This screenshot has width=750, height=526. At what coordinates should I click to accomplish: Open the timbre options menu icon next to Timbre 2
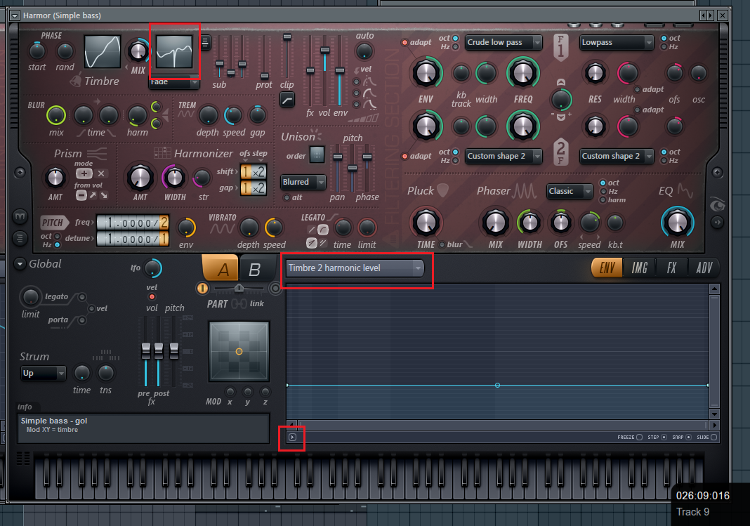(x=205, y=43)
